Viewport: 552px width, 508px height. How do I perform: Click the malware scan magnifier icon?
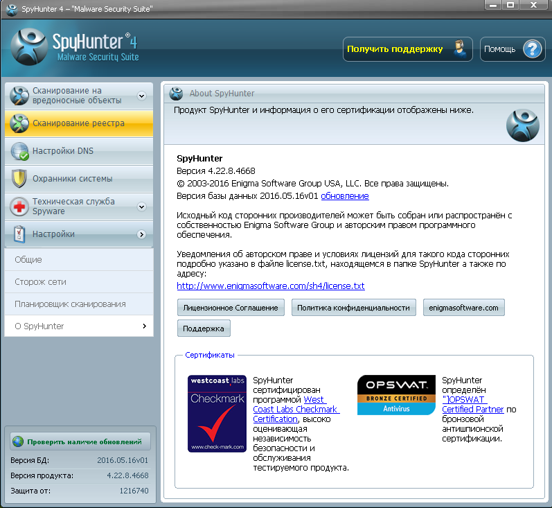pos(20,96)
